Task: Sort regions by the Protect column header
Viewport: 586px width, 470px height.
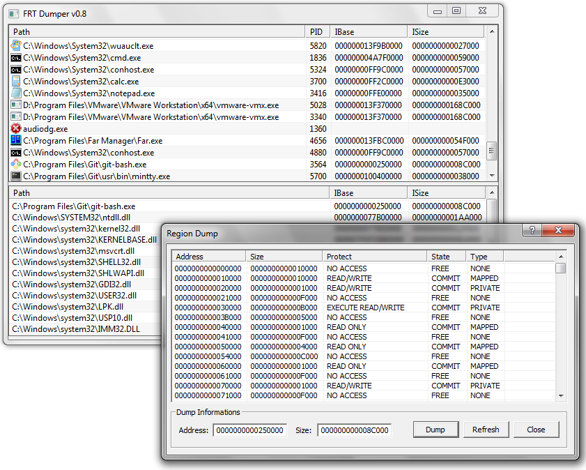Action: 374,257
